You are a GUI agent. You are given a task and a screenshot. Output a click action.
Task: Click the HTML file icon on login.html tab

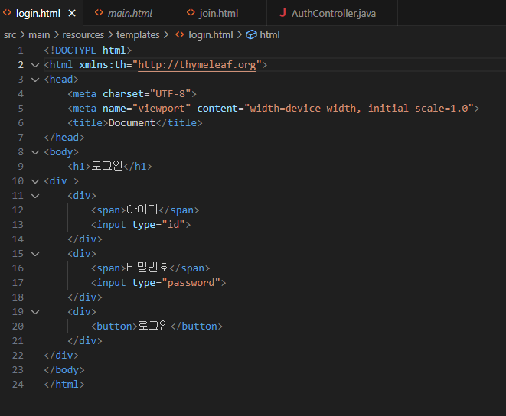tap(7, 13)
